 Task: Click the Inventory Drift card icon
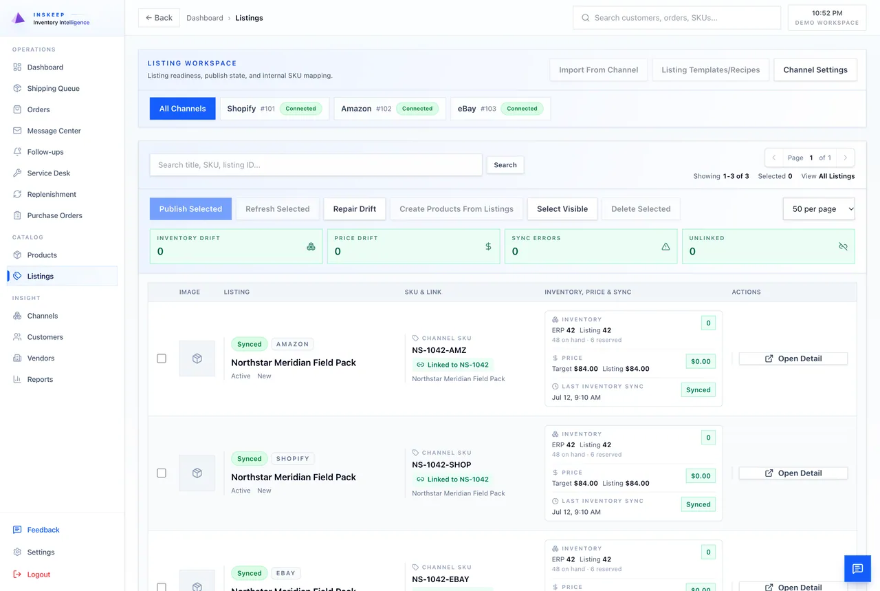pyautogui.click(x=311, y=246)
